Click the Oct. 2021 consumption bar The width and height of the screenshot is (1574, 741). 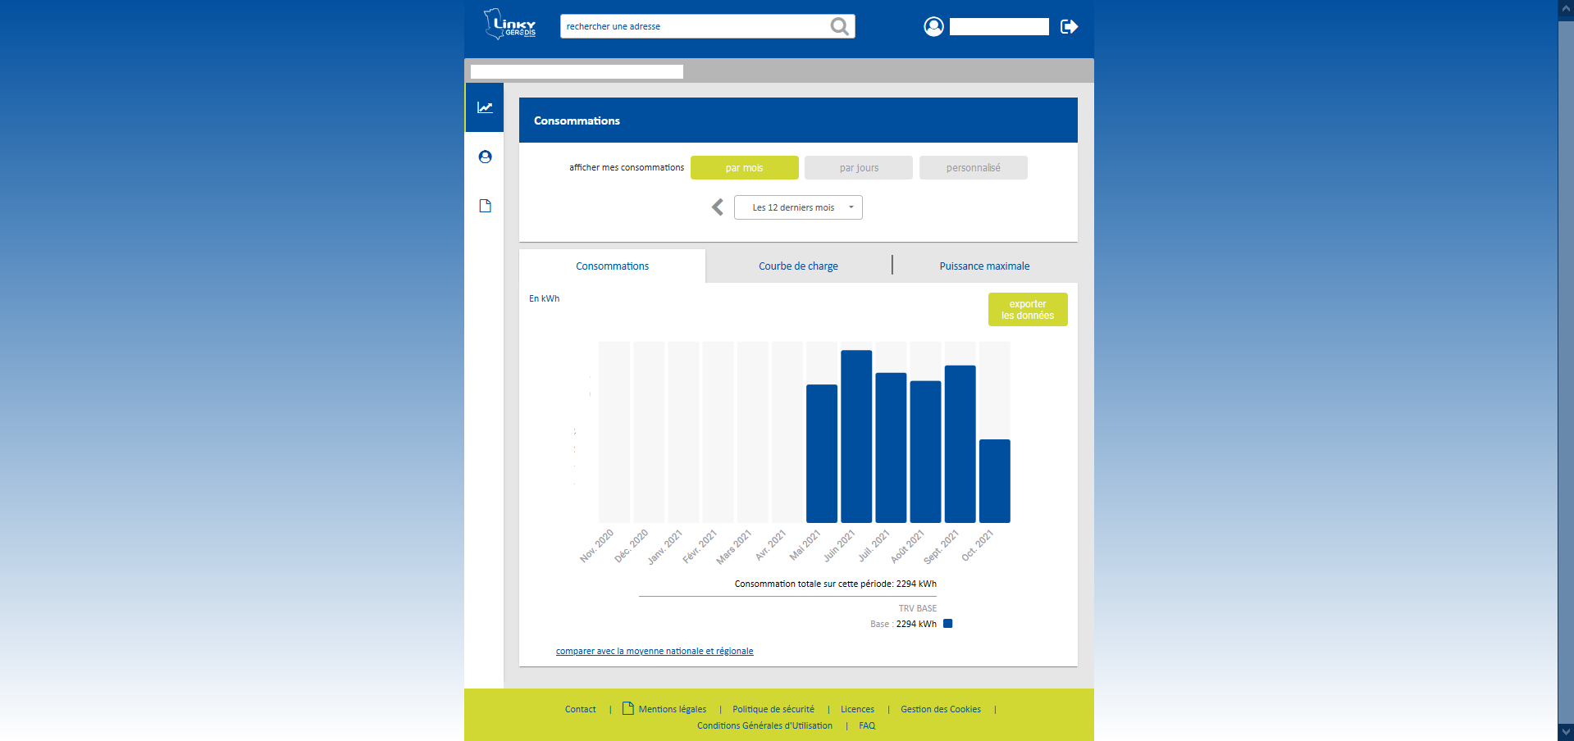(995, 481)
